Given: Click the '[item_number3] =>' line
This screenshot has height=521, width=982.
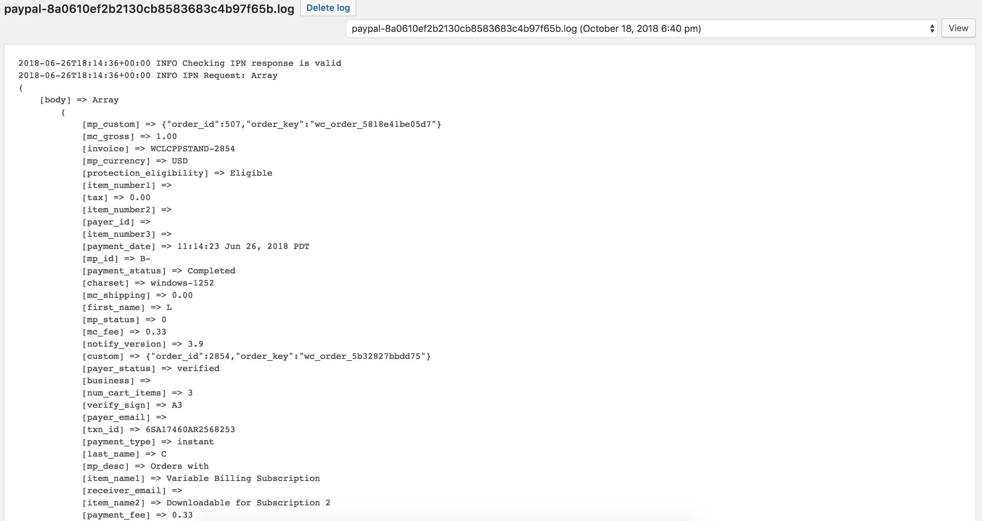Looking at the screenshot, I should (127, 234).
